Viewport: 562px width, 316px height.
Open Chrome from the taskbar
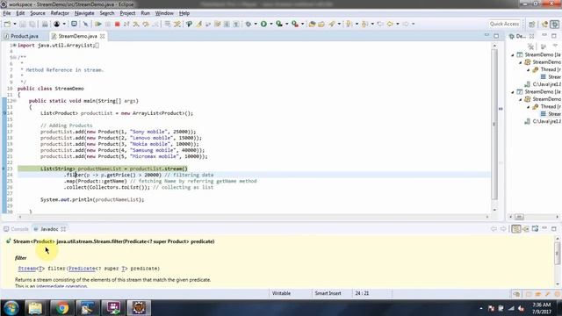[x=62, y=308]
